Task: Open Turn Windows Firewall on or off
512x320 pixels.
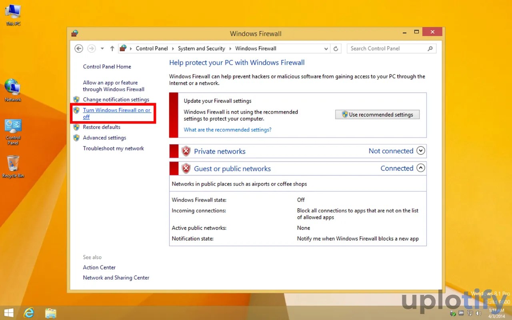Action: click(116, 114)
